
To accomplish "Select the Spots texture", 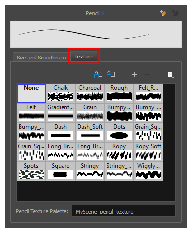I will tap(31, 172).
